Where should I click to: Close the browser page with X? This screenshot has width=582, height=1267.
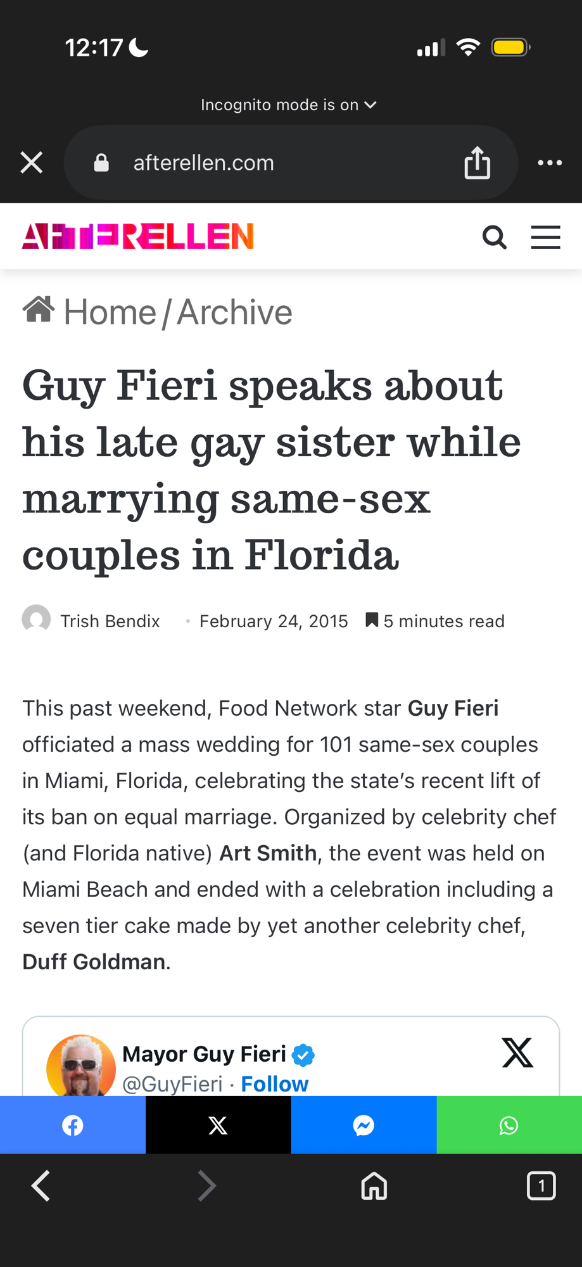coord(32,163)
